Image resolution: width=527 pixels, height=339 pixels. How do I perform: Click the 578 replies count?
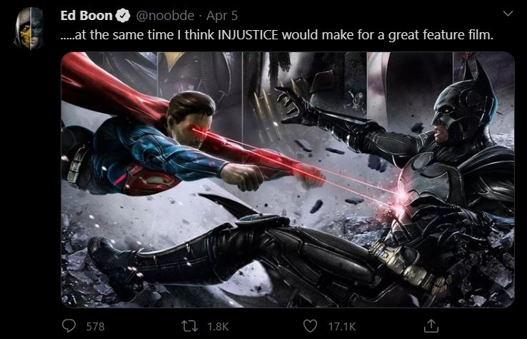tap(96, 326)
